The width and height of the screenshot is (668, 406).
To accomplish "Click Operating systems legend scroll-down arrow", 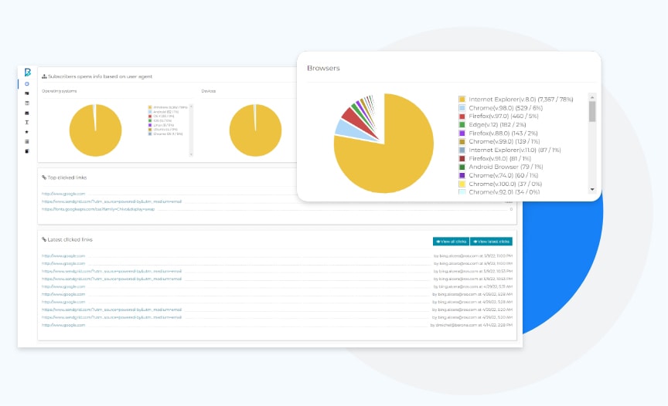I will pos(191,154).
